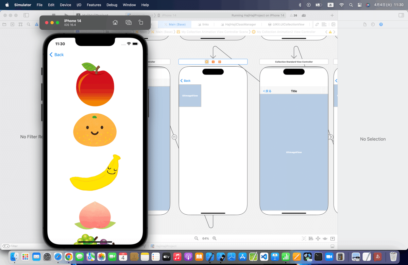This screenshot has height=265, width=408.
Task: Tap the apple image in simulator
Action: pos(95,85)
